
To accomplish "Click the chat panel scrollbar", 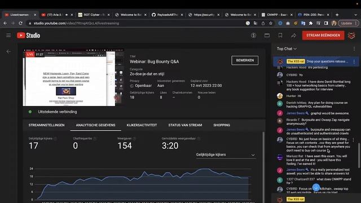I will [359, 156].
